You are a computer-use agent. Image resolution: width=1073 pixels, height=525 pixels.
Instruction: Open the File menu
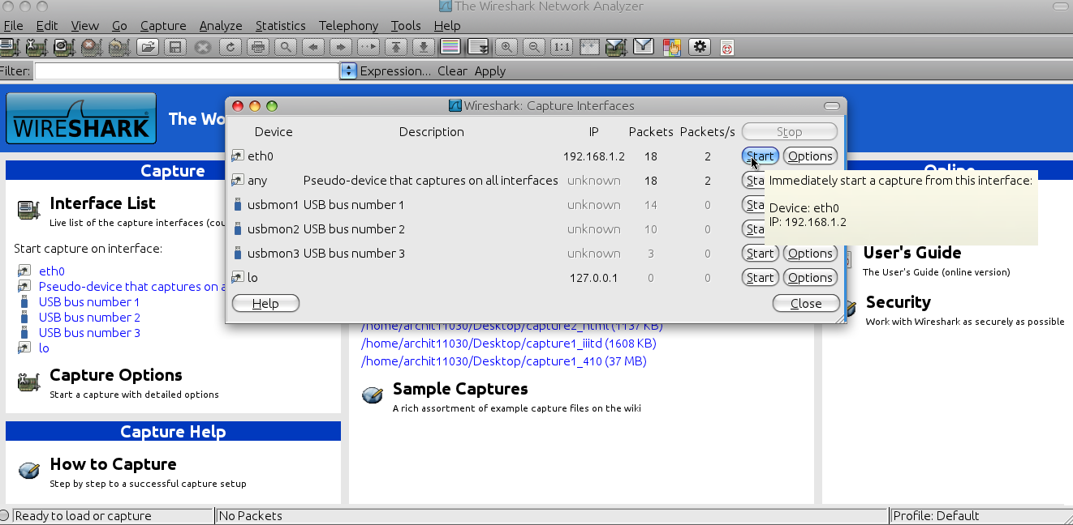click(x=13, y=26)
